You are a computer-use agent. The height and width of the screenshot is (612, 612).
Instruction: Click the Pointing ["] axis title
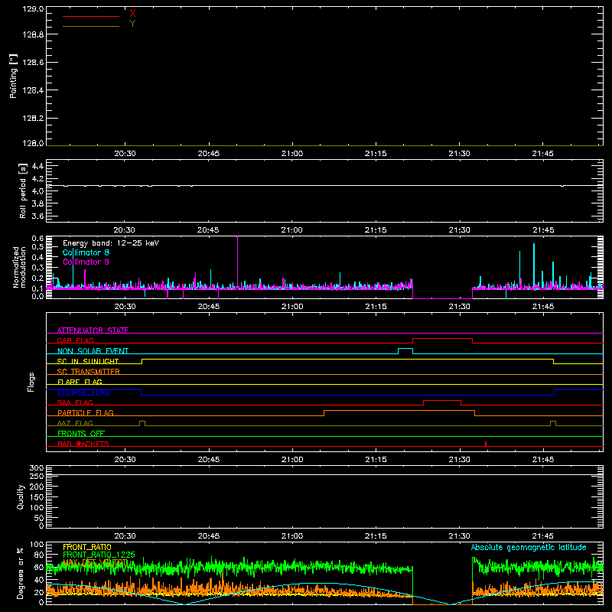point(13,76)
